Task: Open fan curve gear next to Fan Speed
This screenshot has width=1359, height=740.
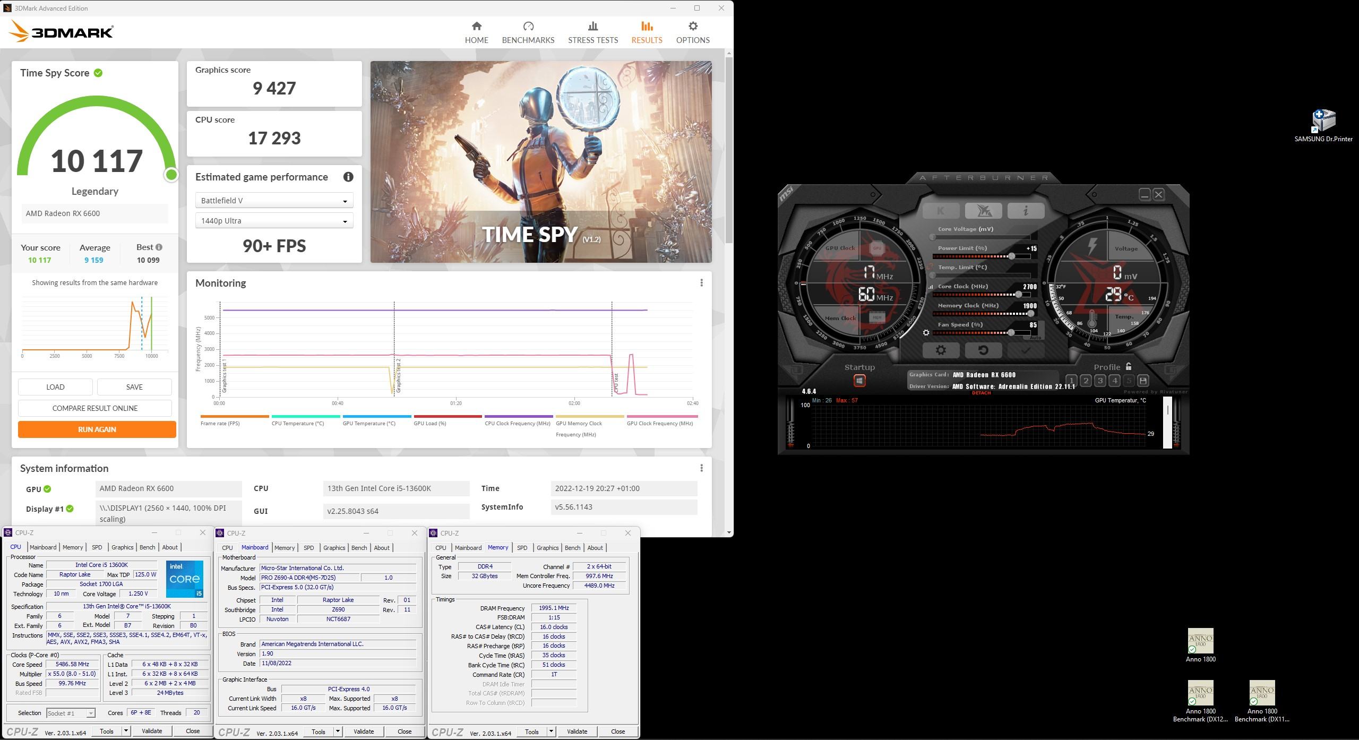Action: tap(926, 333)
